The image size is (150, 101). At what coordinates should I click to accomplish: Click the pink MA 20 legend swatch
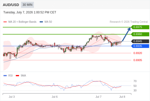[5, 22]
